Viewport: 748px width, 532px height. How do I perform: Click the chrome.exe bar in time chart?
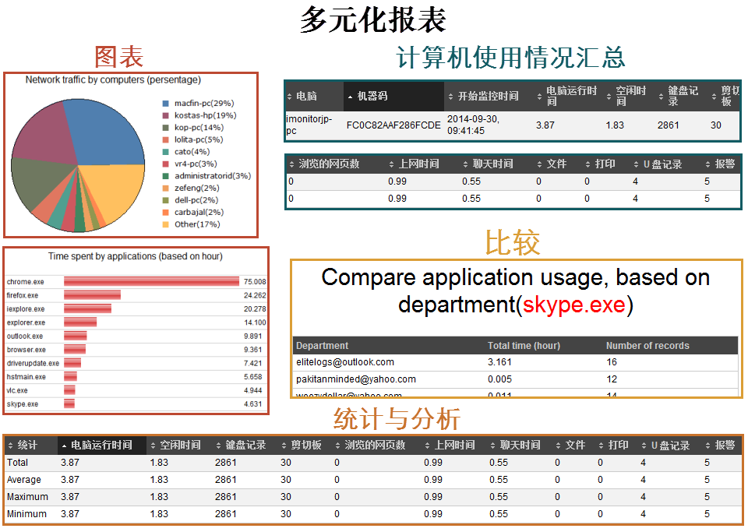(151, 282)
